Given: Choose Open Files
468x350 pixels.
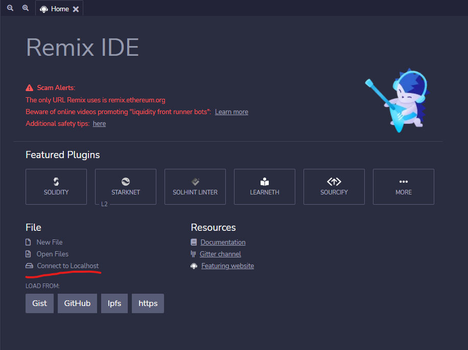Looking at the screenshot, I should pyautogui.click(x=53, y=254).
